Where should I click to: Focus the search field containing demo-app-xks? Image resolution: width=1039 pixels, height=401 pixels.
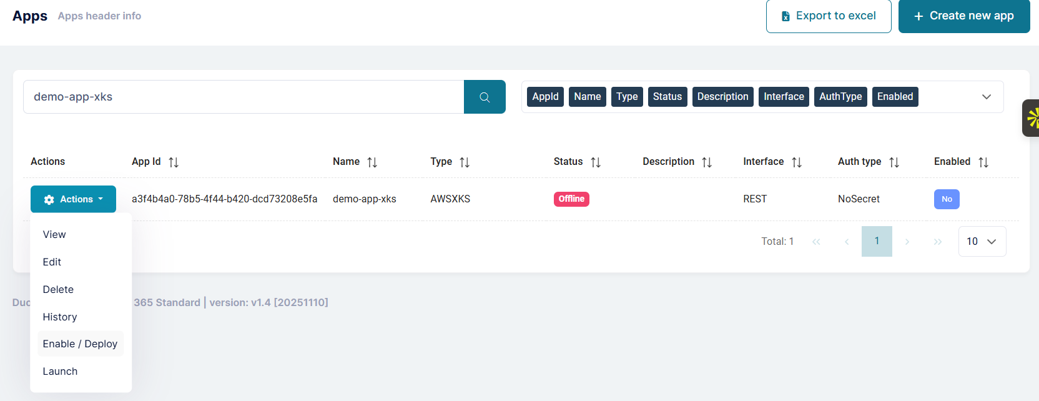244,97
